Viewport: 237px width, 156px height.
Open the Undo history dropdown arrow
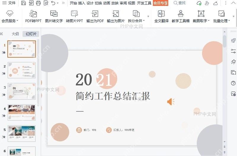(x=57, y=3)
